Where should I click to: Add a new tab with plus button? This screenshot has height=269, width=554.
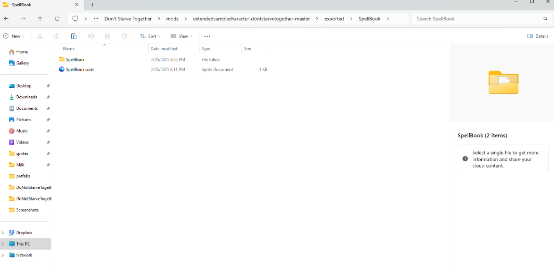[93, 5]
